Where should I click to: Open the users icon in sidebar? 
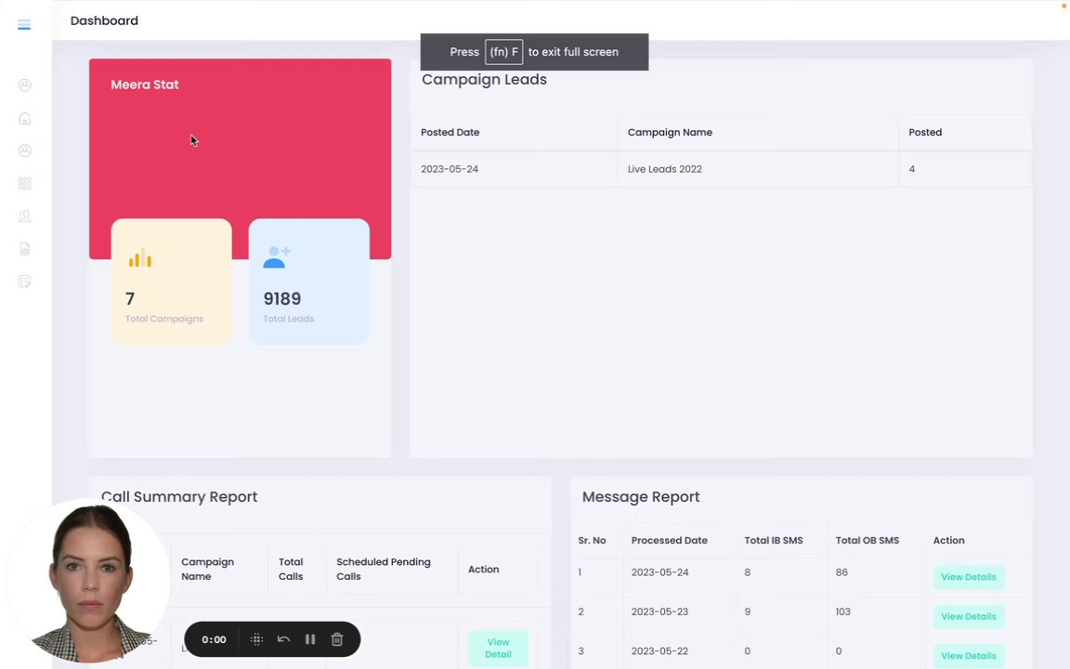tap(24, 216)
